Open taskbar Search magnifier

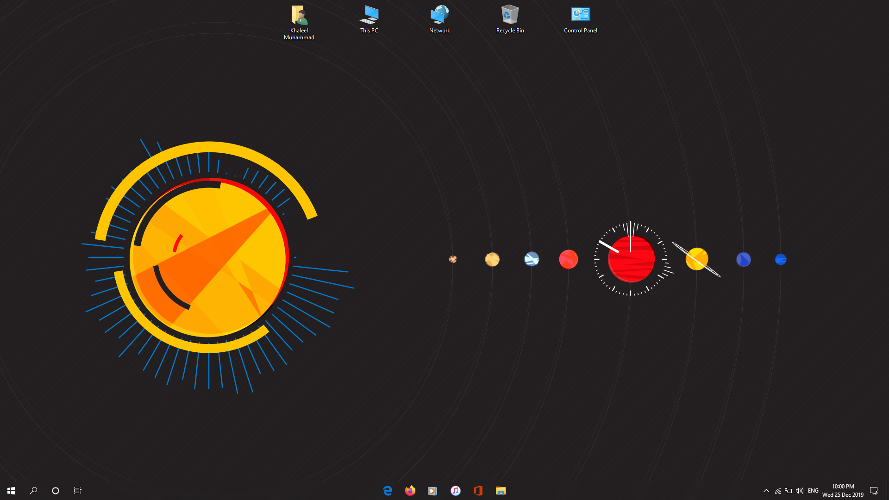click(x=33, y=490)
